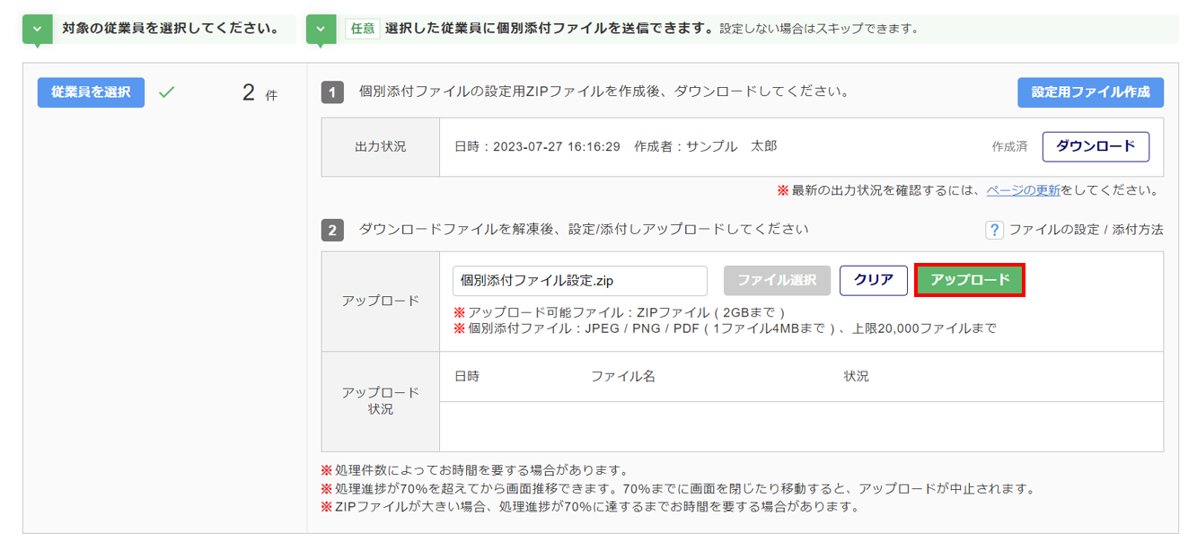Click the 作成済 status label
Image resolution: width=1197 pixels, height=542 pixels.
click(x=1009, y=147)
